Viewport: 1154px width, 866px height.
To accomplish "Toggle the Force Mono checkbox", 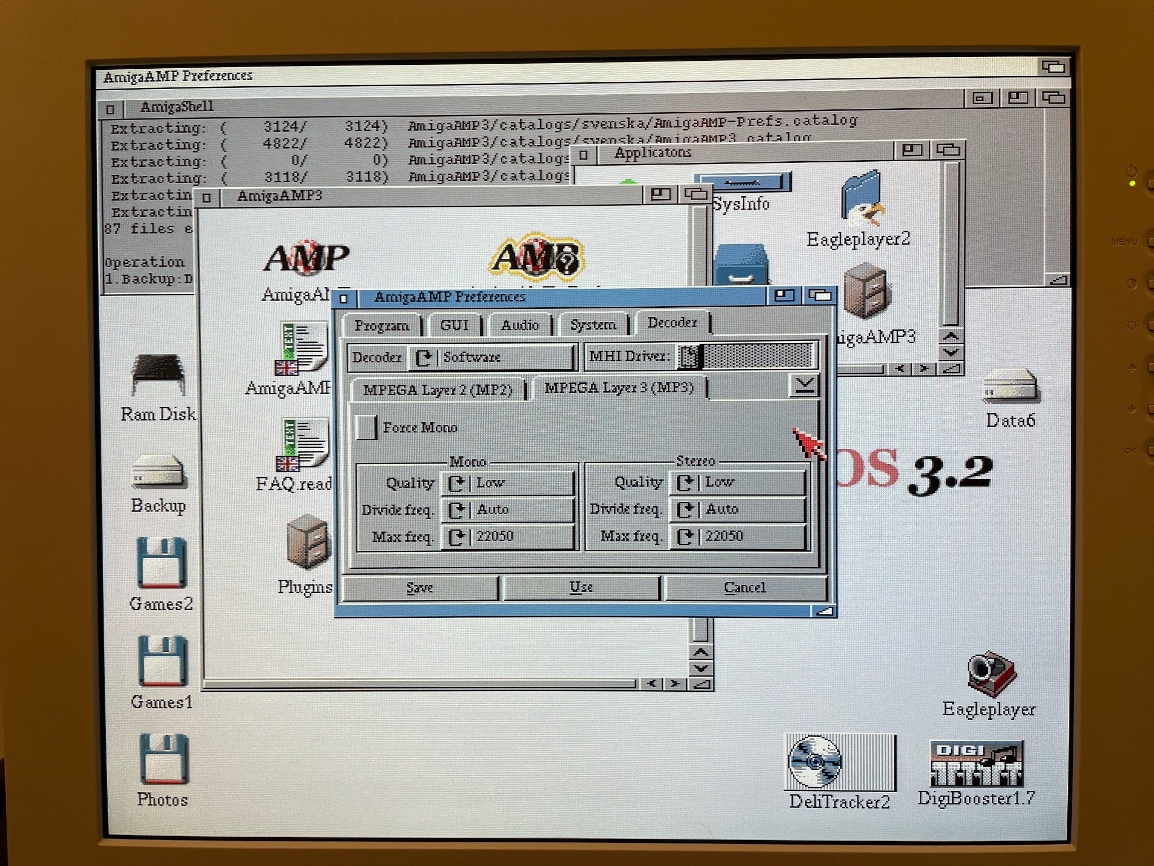I will tap(366, 427).
